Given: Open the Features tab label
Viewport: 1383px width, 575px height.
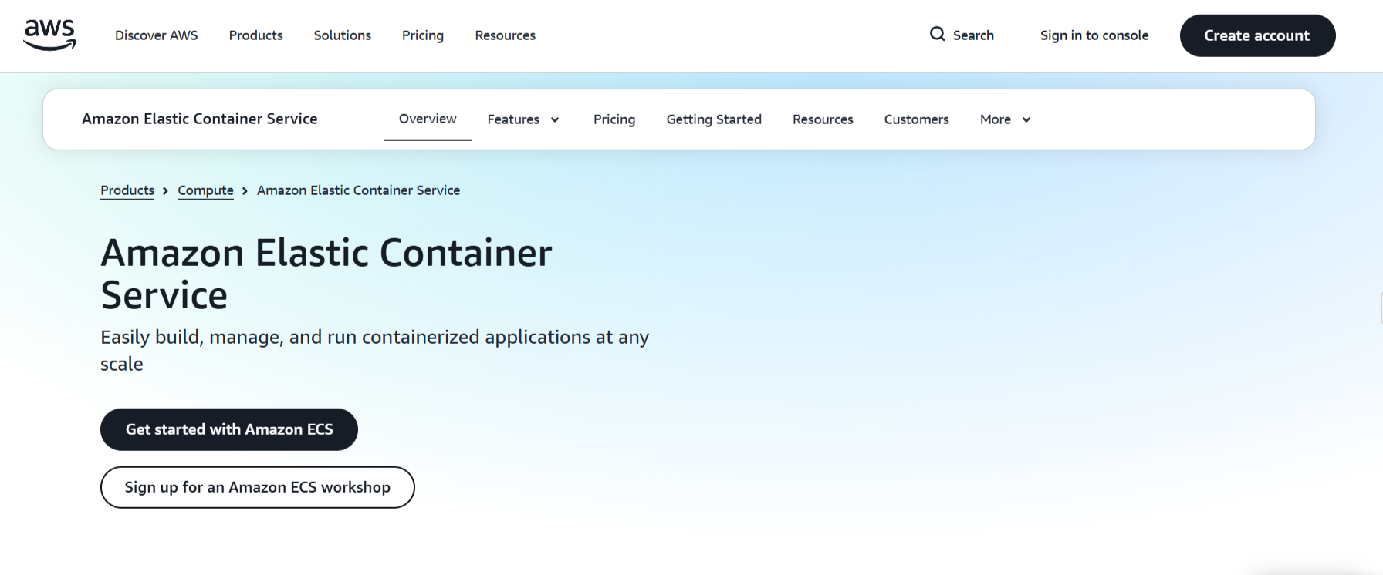Looking at the screenshot, I should tap(513, 119).
